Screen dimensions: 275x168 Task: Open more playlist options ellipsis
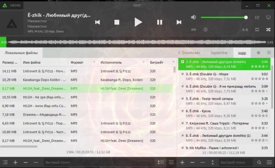pos(203,162)
